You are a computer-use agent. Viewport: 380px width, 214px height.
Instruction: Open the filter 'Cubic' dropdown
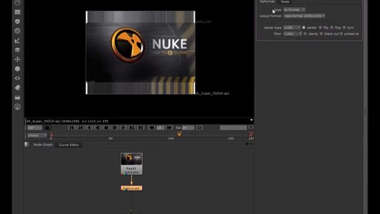[293, 34]
